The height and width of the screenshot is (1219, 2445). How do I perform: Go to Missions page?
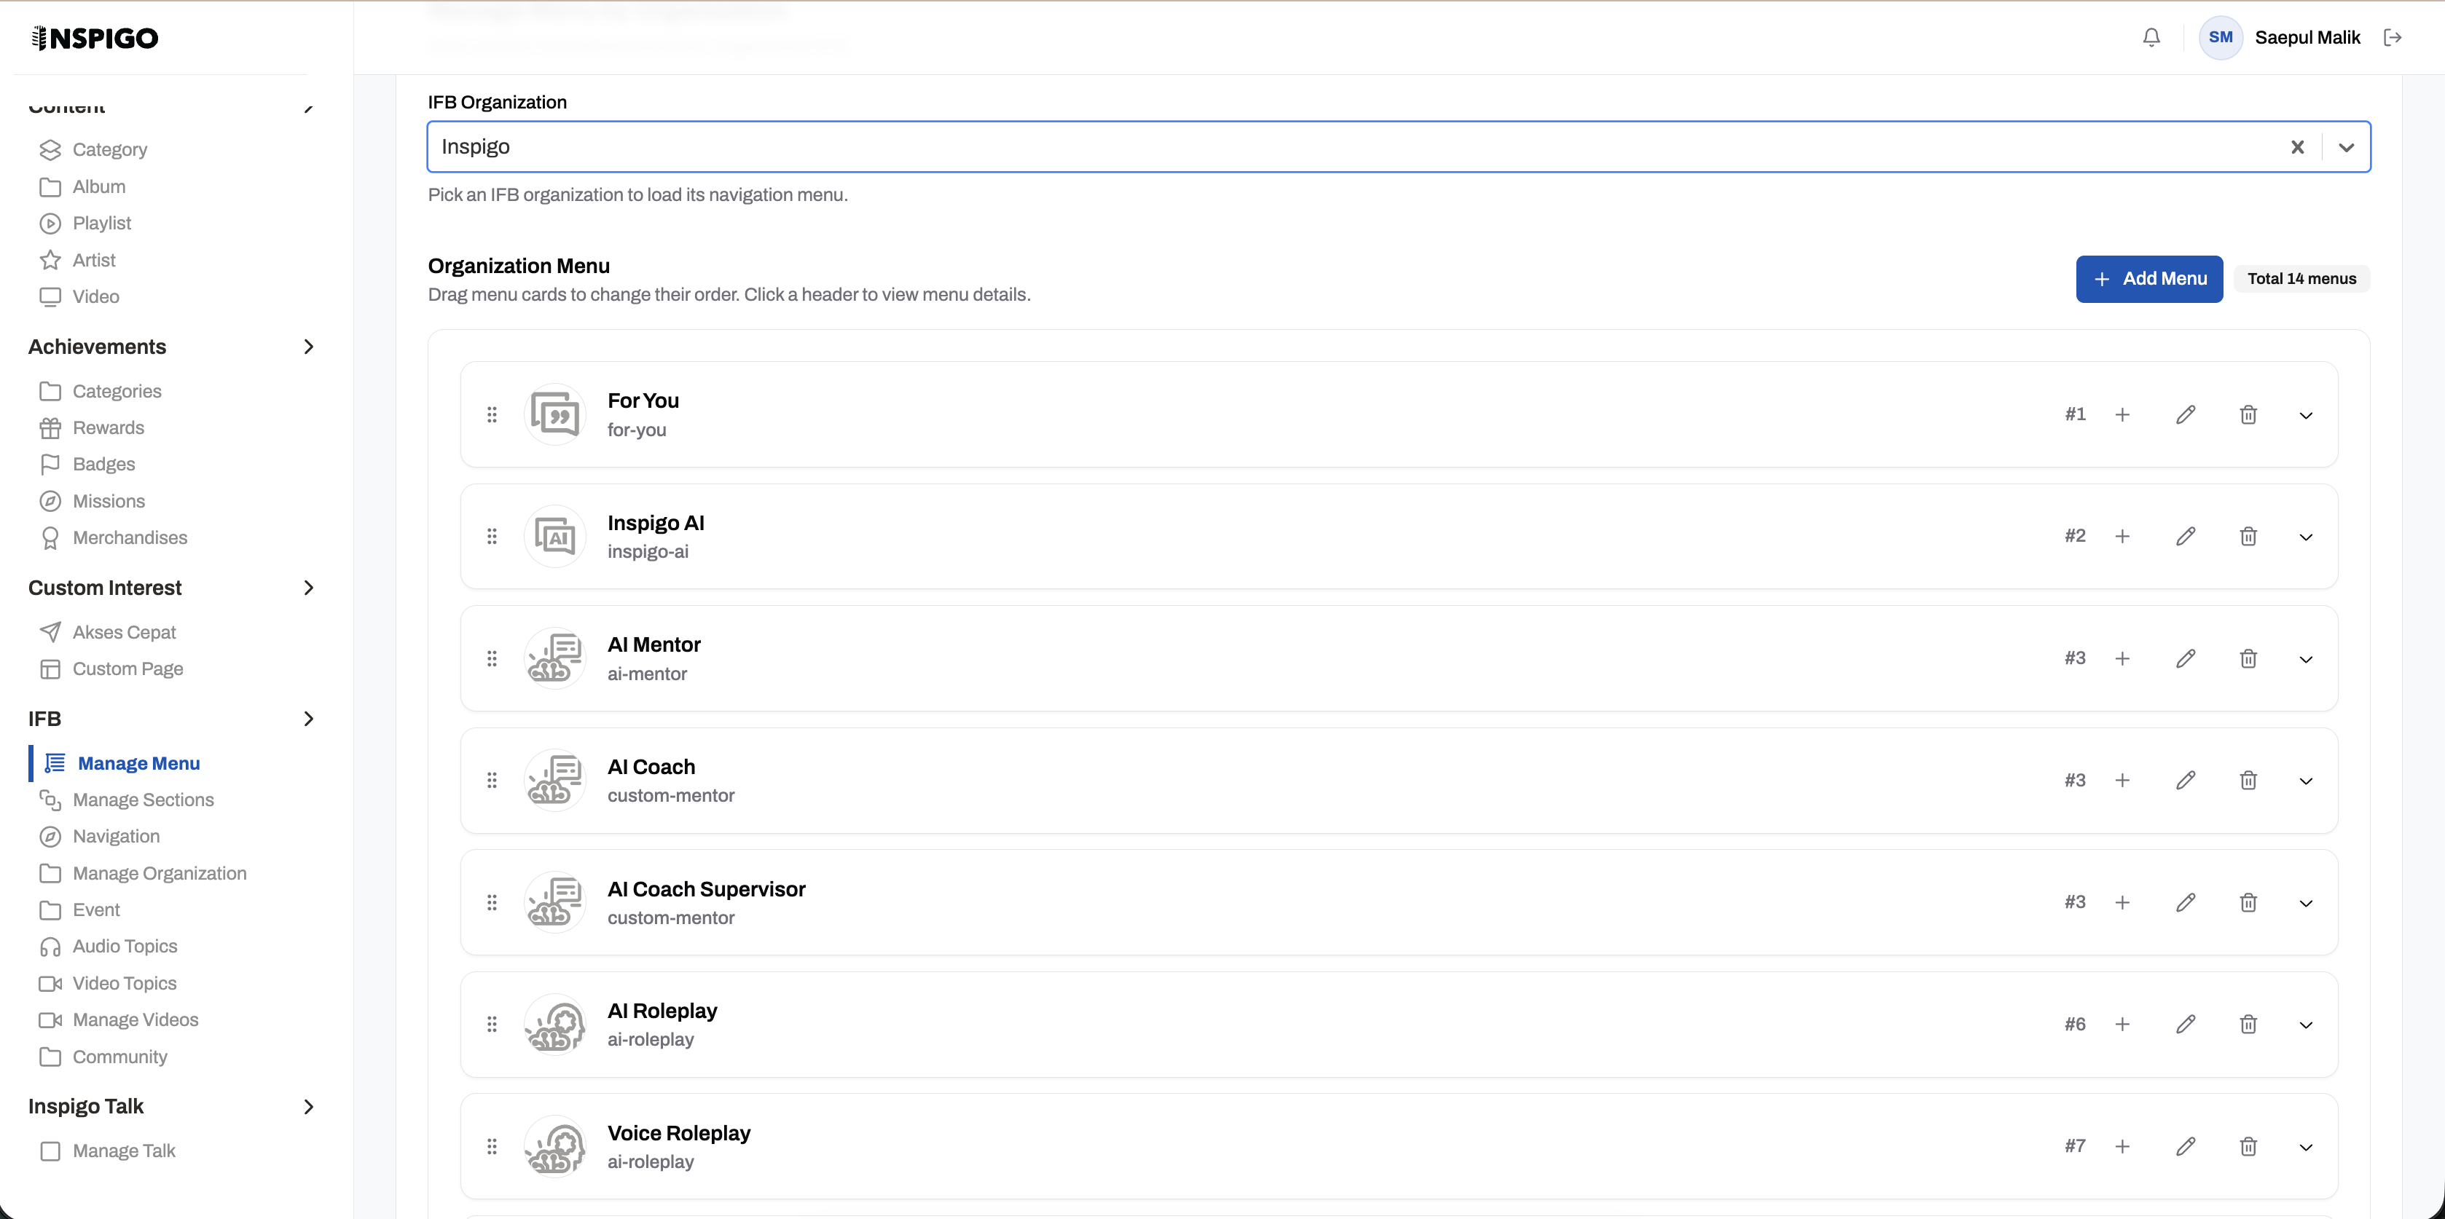(x=92, y=502)
